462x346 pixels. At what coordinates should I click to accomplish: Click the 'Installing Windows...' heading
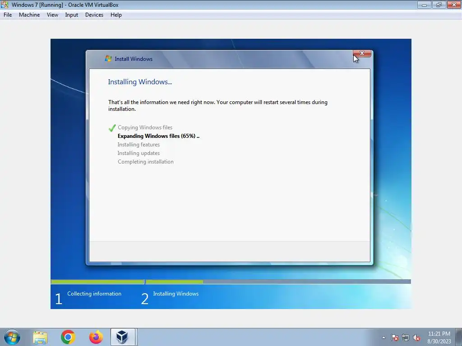[x=140, y=82]
